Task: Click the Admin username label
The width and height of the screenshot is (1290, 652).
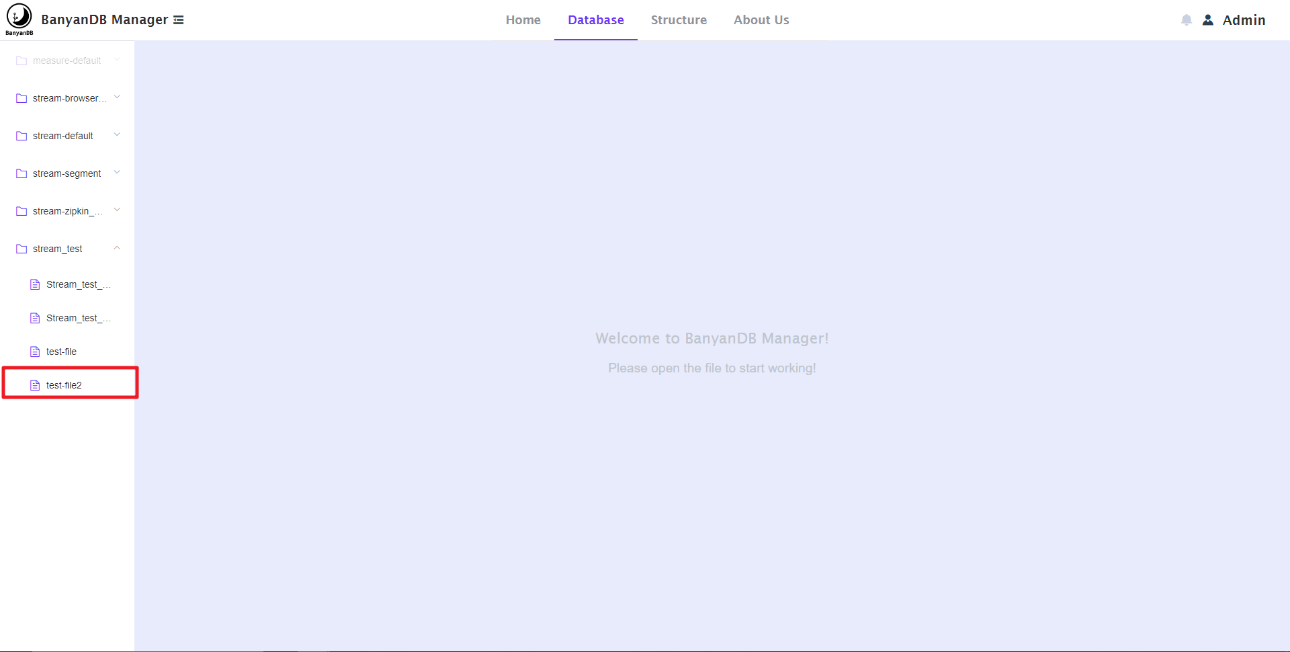Action: click(1244, 20)
